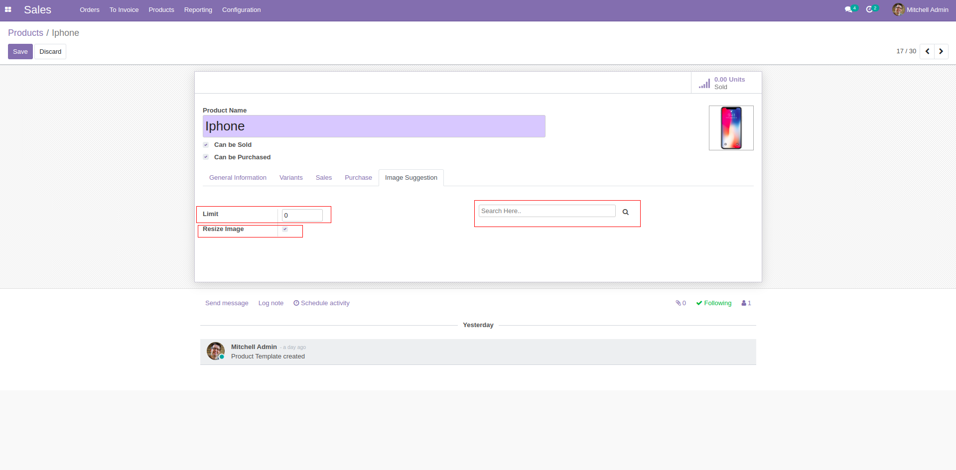
Task: Focus the Search Here input
Action: (x=547, y=211)
